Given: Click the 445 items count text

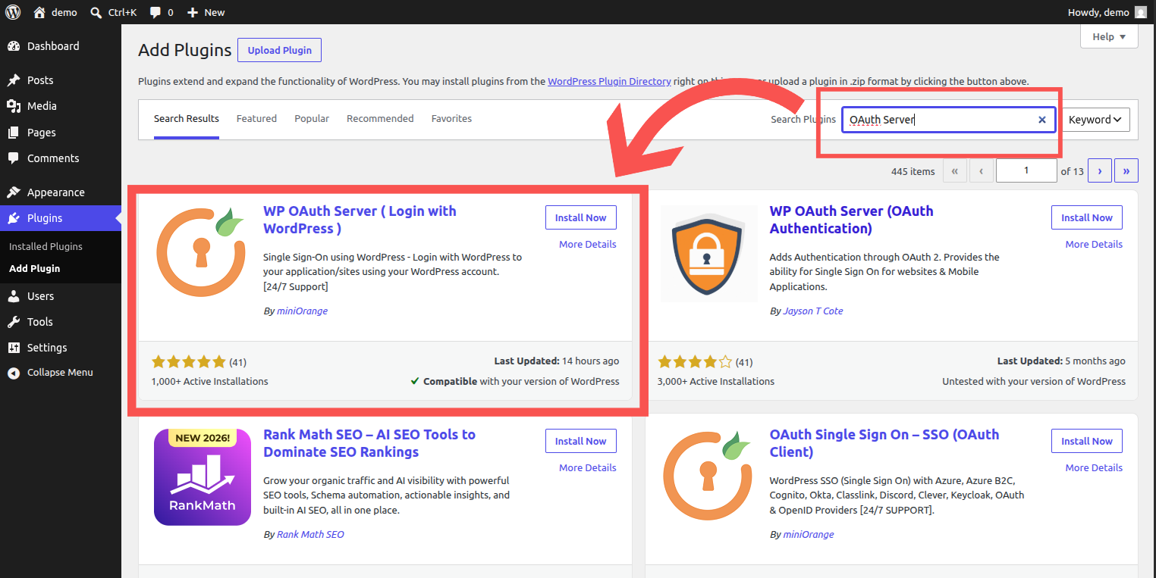Looking at the screenshot, I should 913,171.
